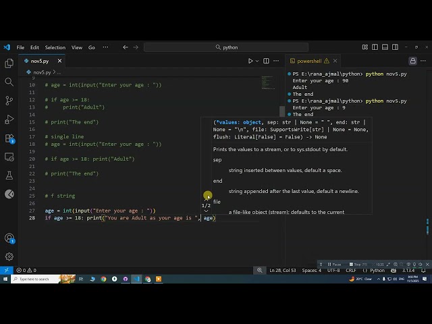Open editor more actions ellipsis
Screen dimensions: 432x324
pos(276,61)
